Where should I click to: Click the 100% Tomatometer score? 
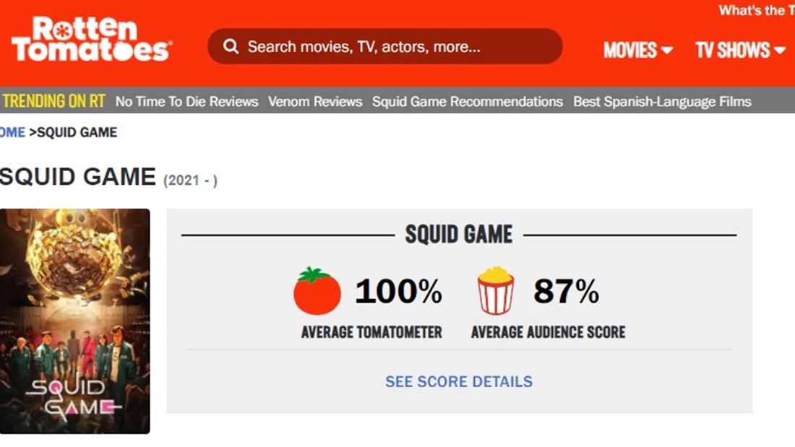pos(398,291)
